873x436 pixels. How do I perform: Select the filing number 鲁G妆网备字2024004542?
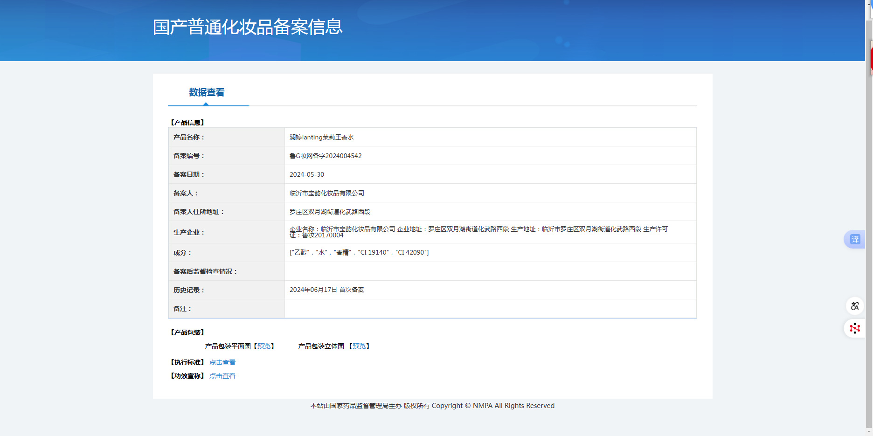point(326,156)
